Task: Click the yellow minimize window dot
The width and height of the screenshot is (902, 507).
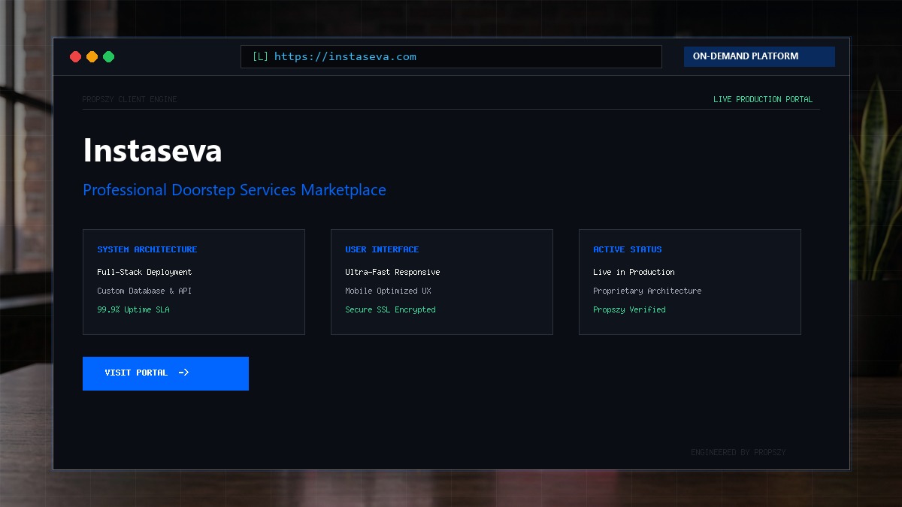Action: [x=92, y=56]
